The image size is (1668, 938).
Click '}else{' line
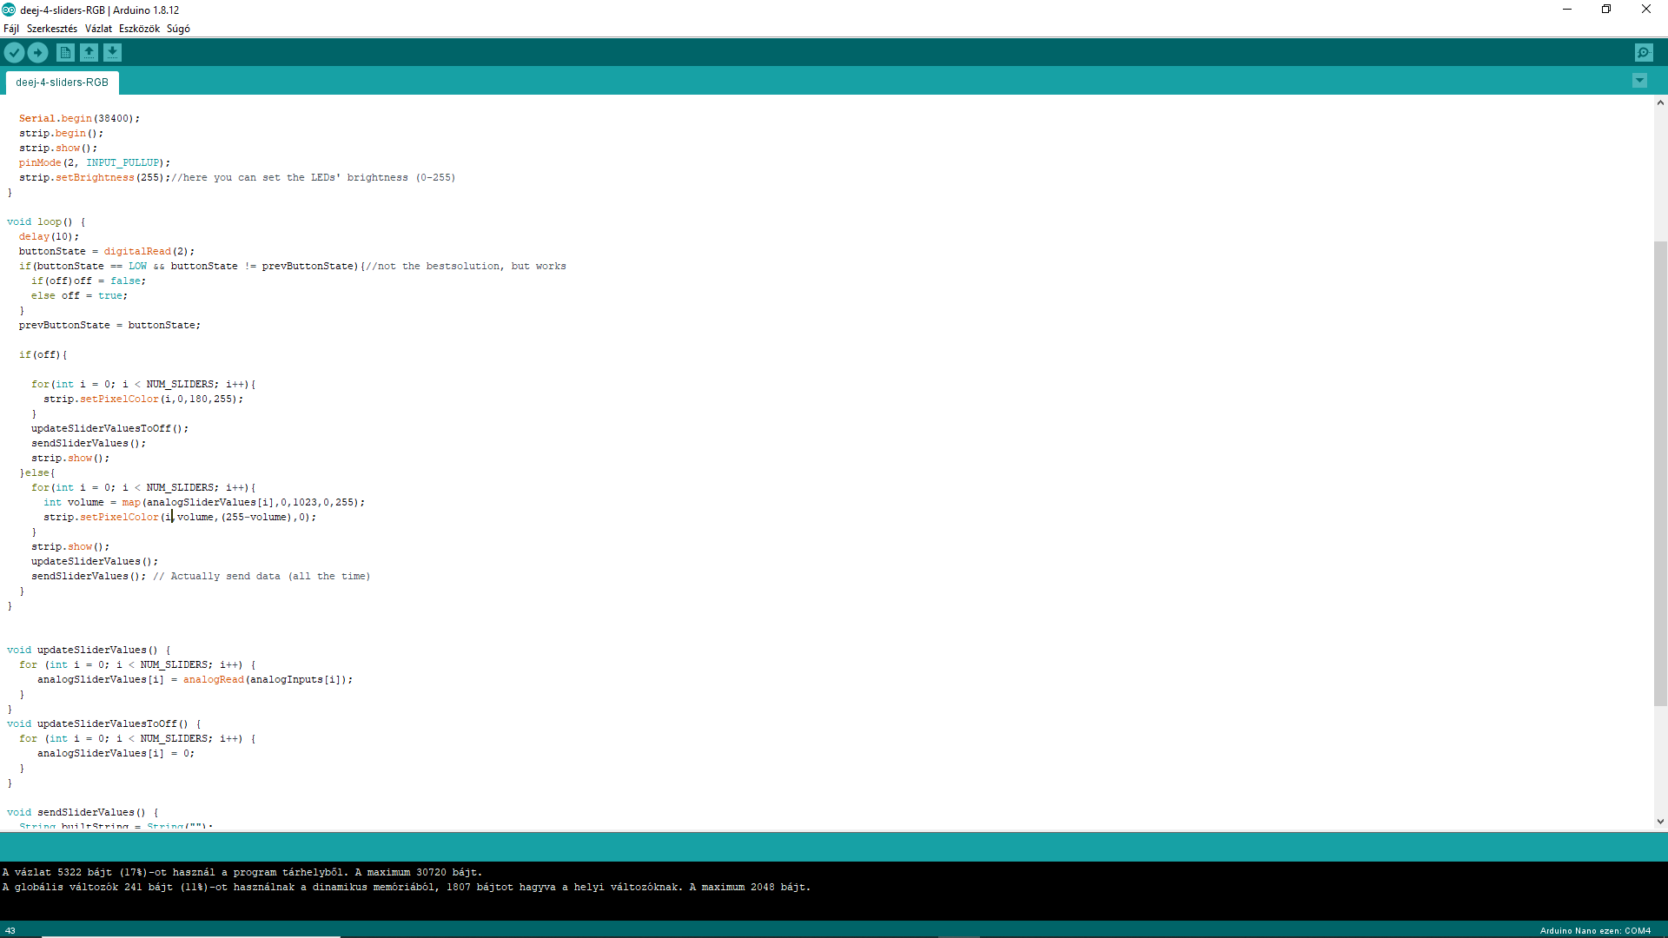(37, 472)
